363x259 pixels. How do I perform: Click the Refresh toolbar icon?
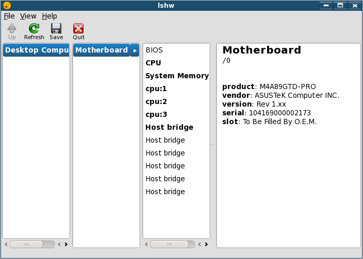click(34, 28)
